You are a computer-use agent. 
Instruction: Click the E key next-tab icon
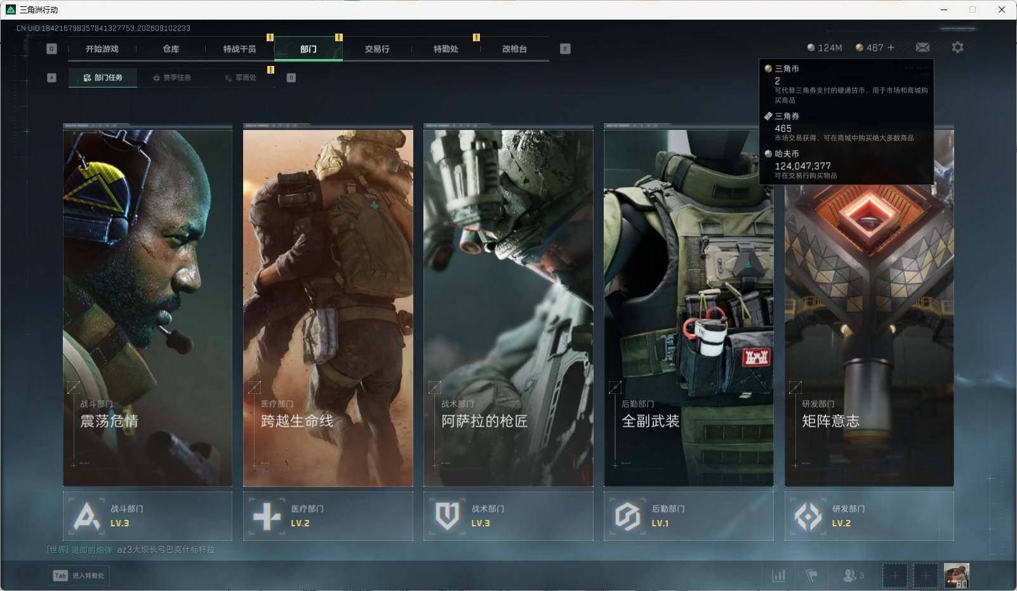[565, 49]
